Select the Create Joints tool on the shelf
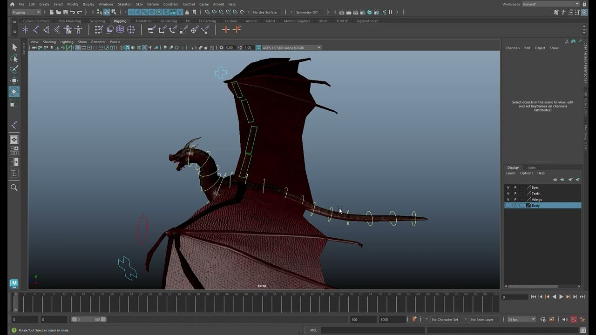596x335 pixels. coord(25,29)
